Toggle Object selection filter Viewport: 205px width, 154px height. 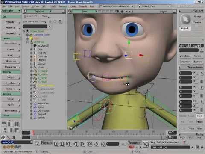(185, 28)
